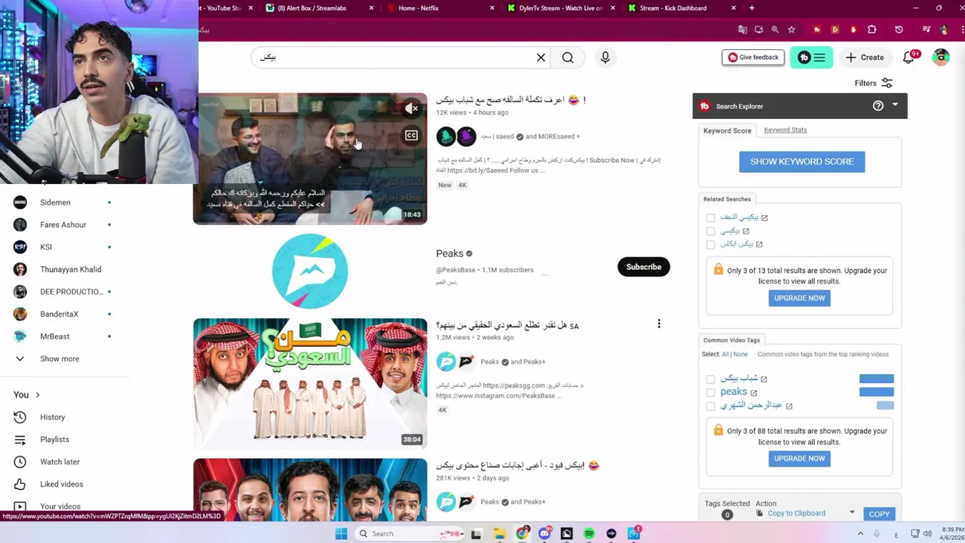Open external link for second related search
This screenshot has height=543, width=965.
click(746, 231)
